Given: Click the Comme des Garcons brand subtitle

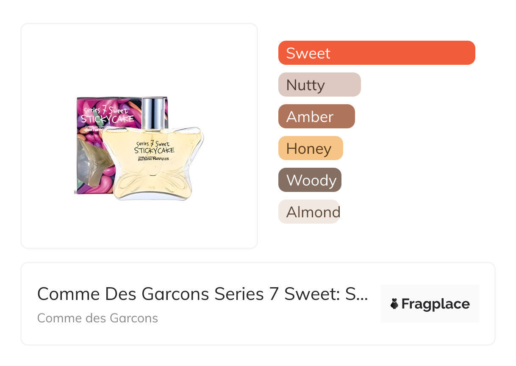Looking at the screenshot, I should click(97, 318).
